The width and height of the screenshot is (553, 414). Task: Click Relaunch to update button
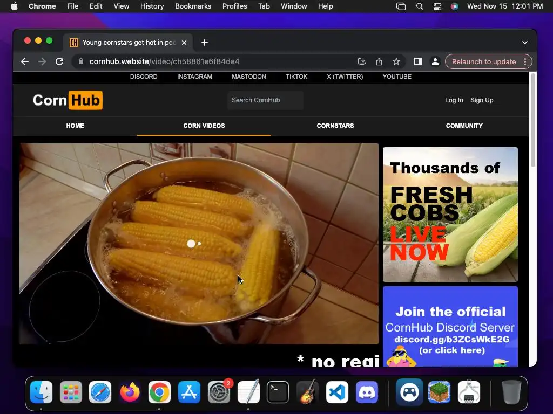tap(484, 61)
